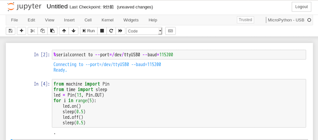Move selected cell down arrow
Image resolution: width=318 pixels, height=140 pixels.
(x=74, y=31)
